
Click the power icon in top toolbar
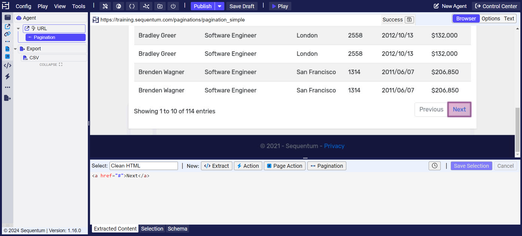click(x=173, y=6)
